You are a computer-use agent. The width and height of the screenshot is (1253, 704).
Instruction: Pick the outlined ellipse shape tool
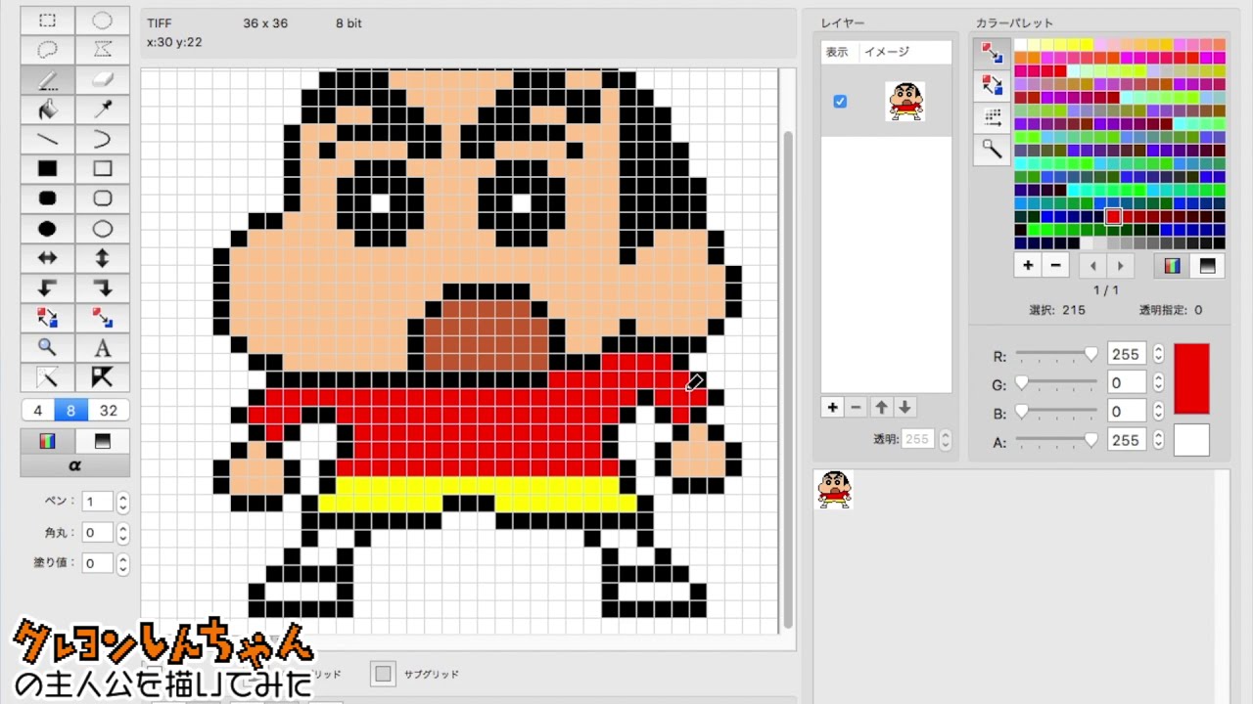click(102, 229)
